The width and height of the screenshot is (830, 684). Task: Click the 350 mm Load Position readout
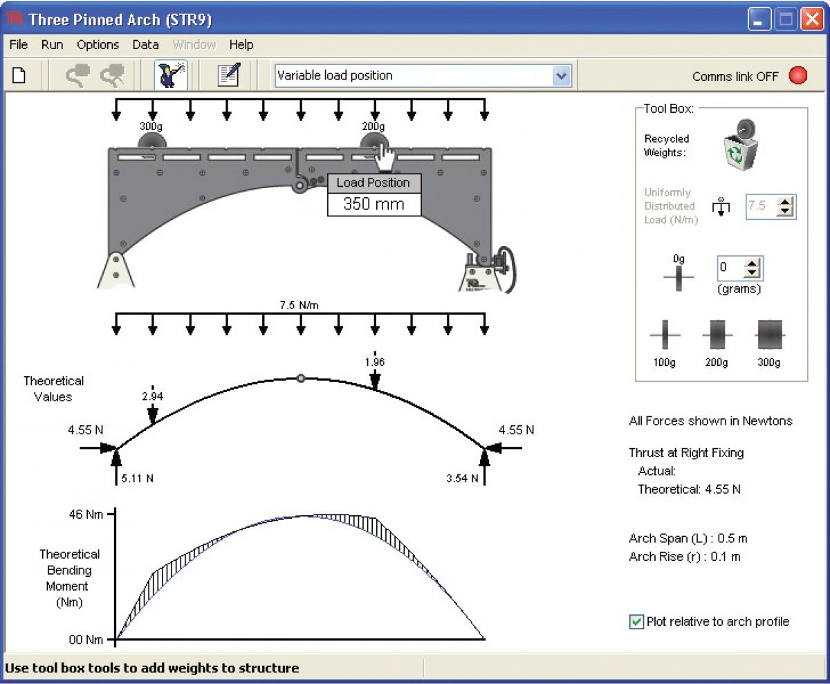(373, 205)
